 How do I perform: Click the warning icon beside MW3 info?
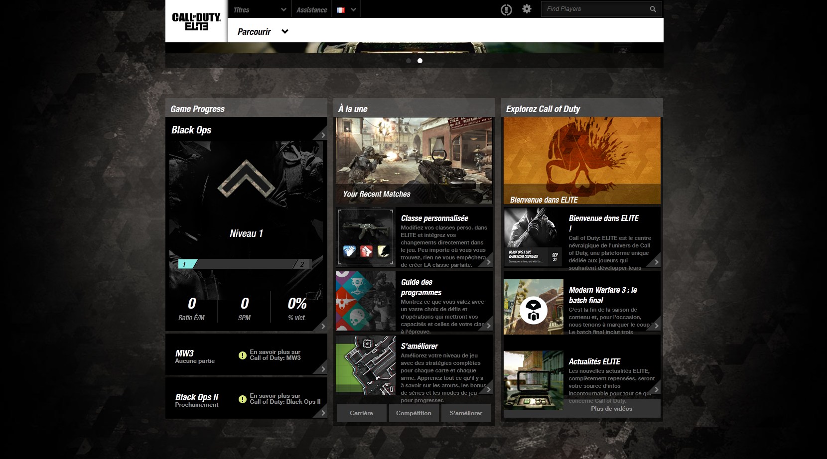point(242,355)
